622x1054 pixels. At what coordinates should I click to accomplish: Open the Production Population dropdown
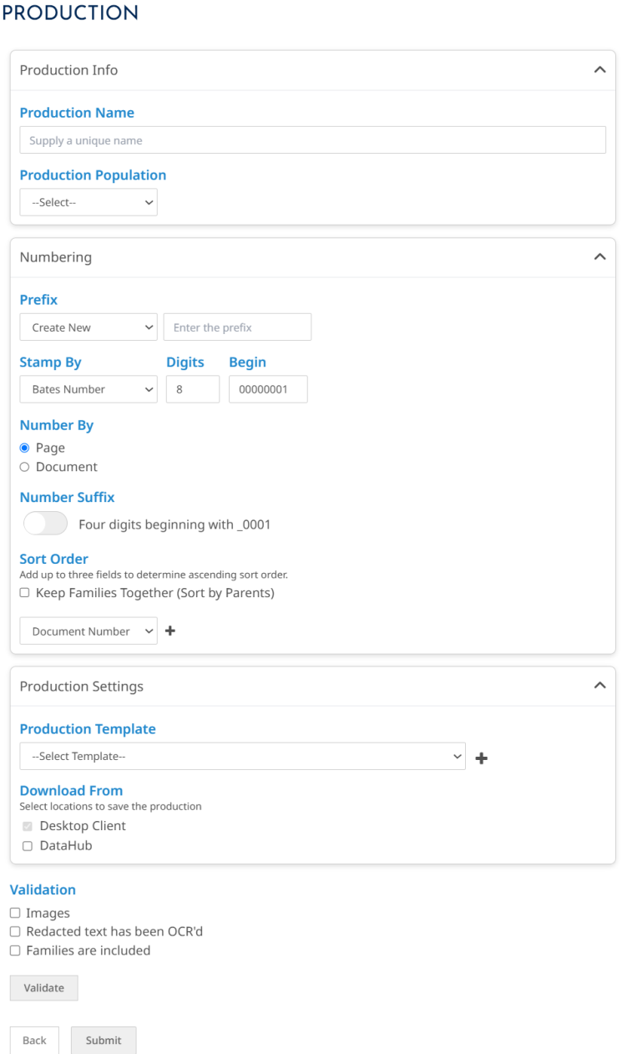[88, 202]
